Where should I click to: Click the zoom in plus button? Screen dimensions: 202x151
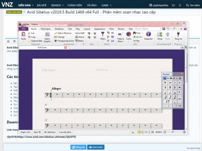184,132
